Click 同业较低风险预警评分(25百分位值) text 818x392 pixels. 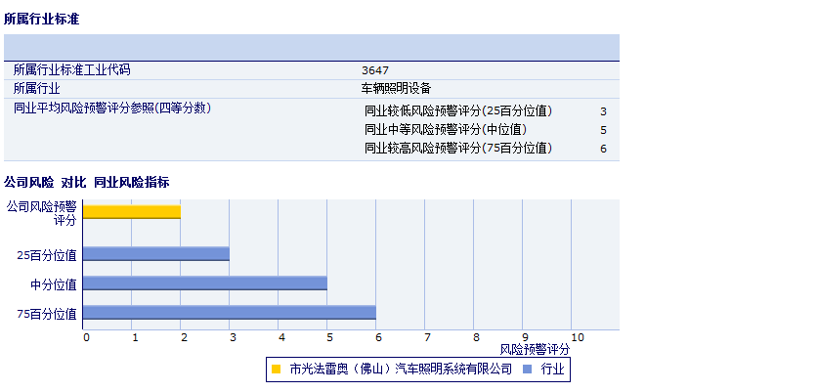458,111
